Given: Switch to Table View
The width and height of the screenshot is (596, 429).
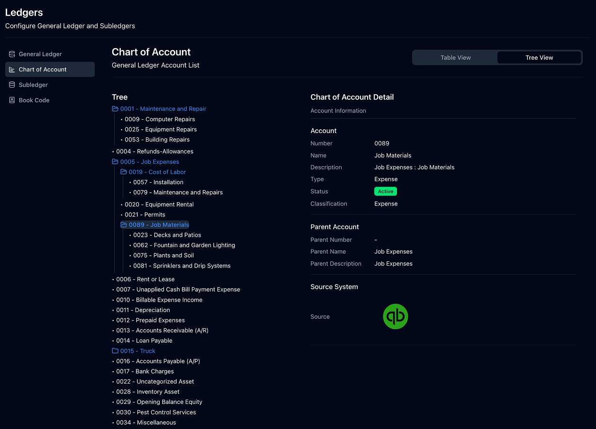Looking at the screenshot, I should coord(455,58).
